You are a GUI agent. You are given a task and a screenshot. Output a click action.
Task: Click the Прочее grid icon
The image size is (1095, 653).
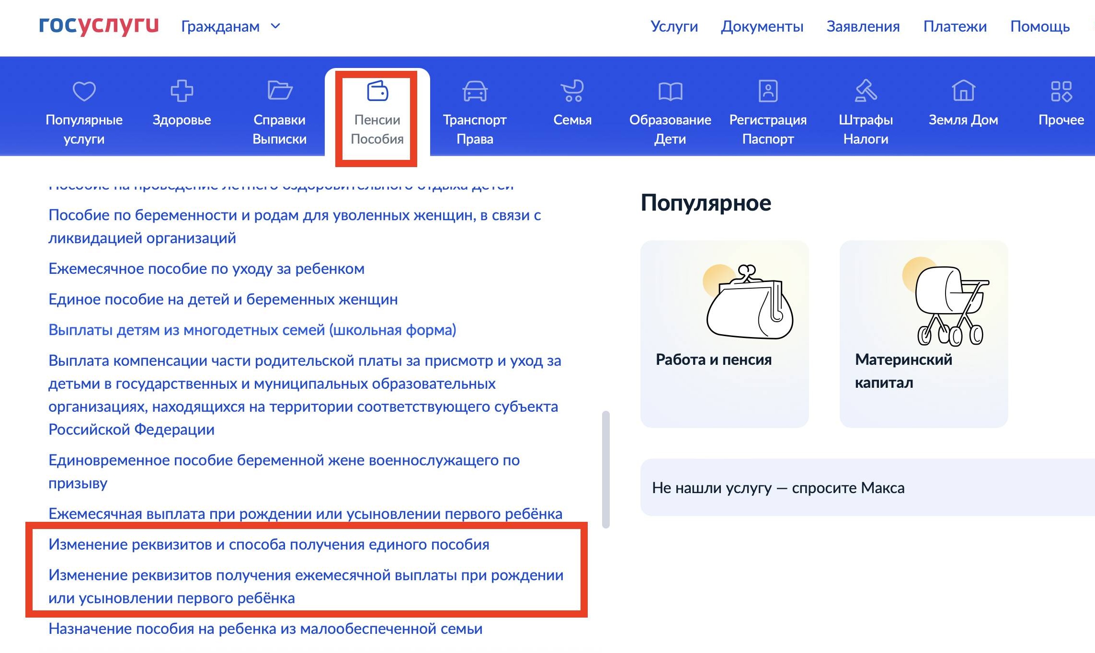coord(1060,91)
